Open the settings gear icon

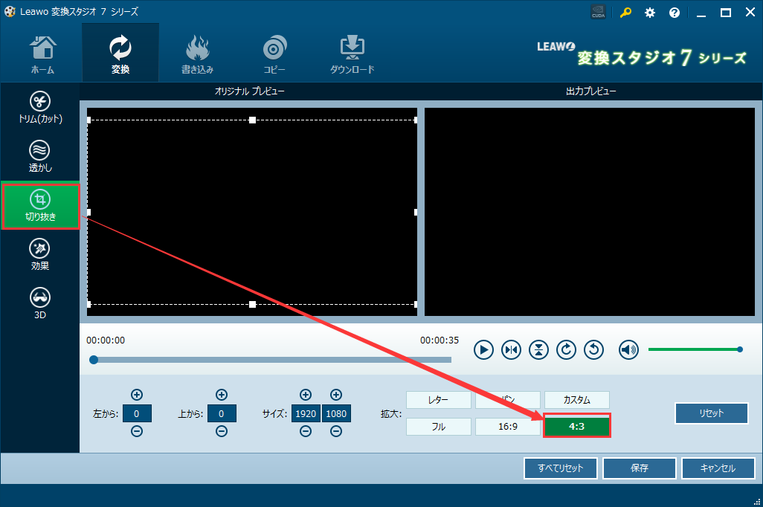coord(649,12)
